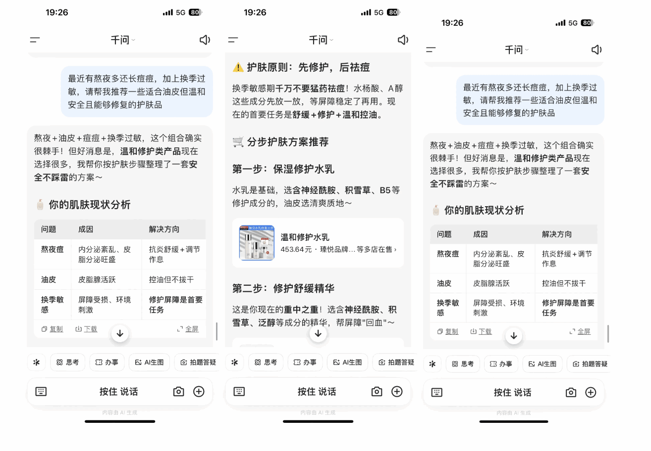Select the 拍题答疑 chip in right screenshot
Viewport: 651px width, 451px height.
click(x=588, y=364)
